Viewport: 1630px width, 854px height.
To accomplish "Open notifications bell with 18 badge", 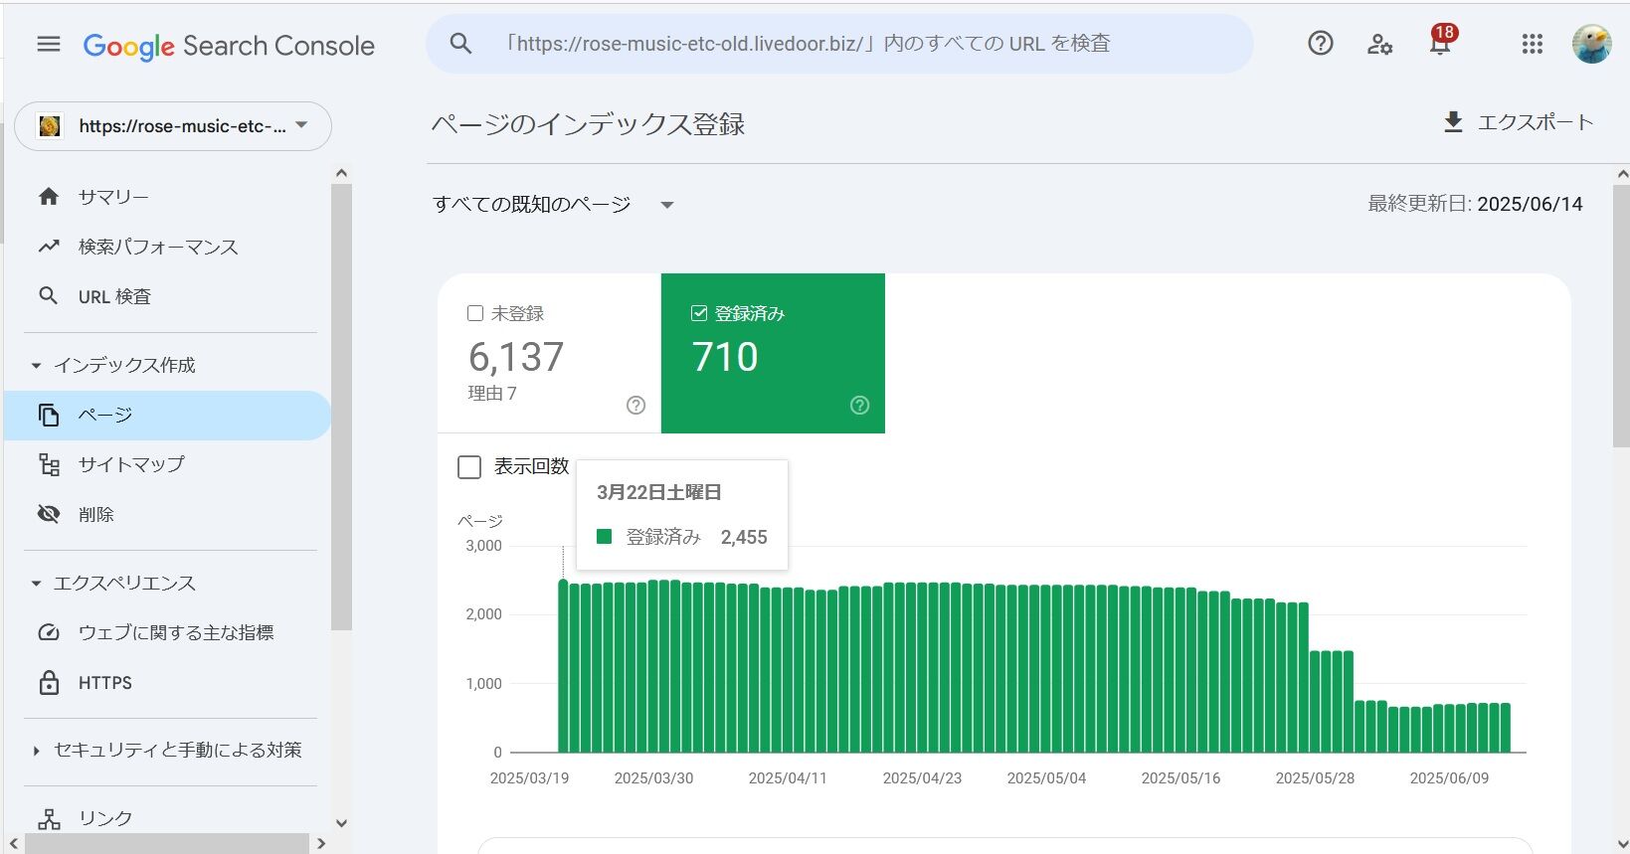I will tap(1440, 42).
